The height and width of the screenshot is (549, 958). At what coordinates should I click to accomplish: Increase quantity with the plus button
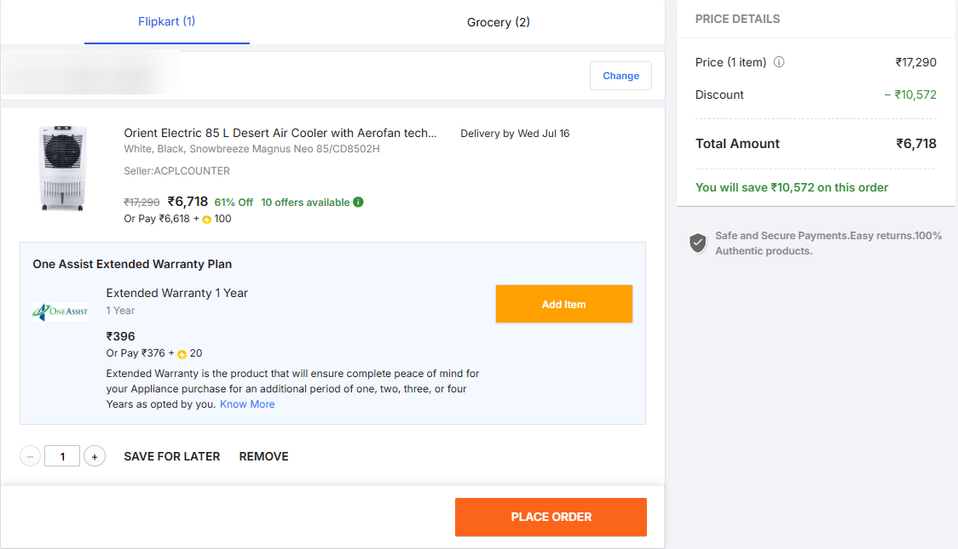pos(95,457)
